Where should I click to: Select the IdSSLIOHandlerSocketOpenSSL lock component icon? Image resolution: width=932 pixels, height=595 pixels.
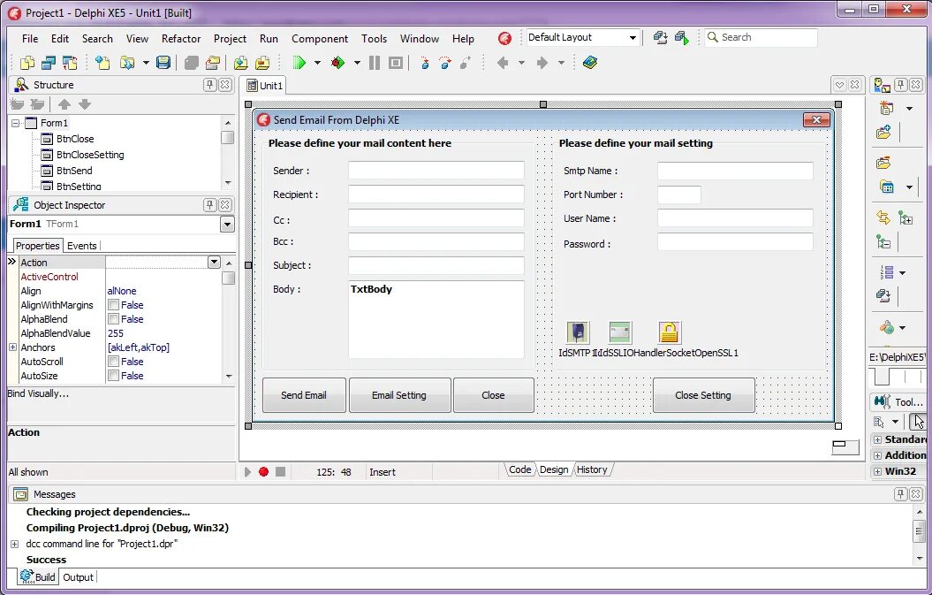(669, 332)
